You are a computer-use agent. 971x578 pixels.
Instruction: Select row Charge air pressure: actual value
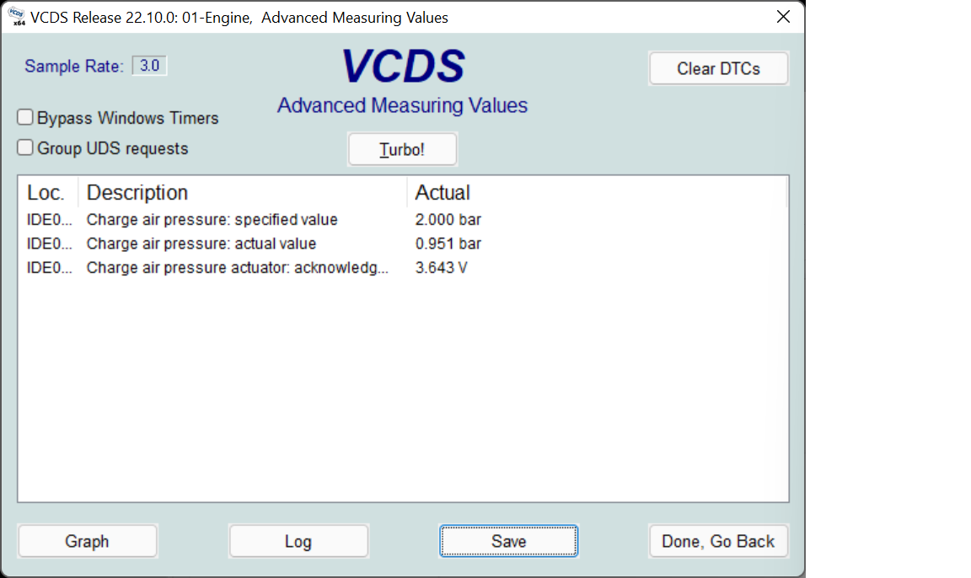click(x=403, y=244)
